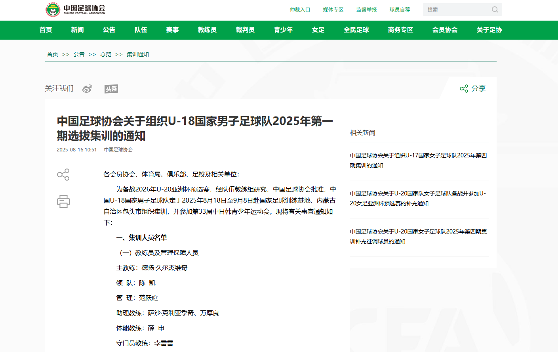Click the green 分享 share icon
The width and height of the screenshot is (558, 352).
click(464, 88)
